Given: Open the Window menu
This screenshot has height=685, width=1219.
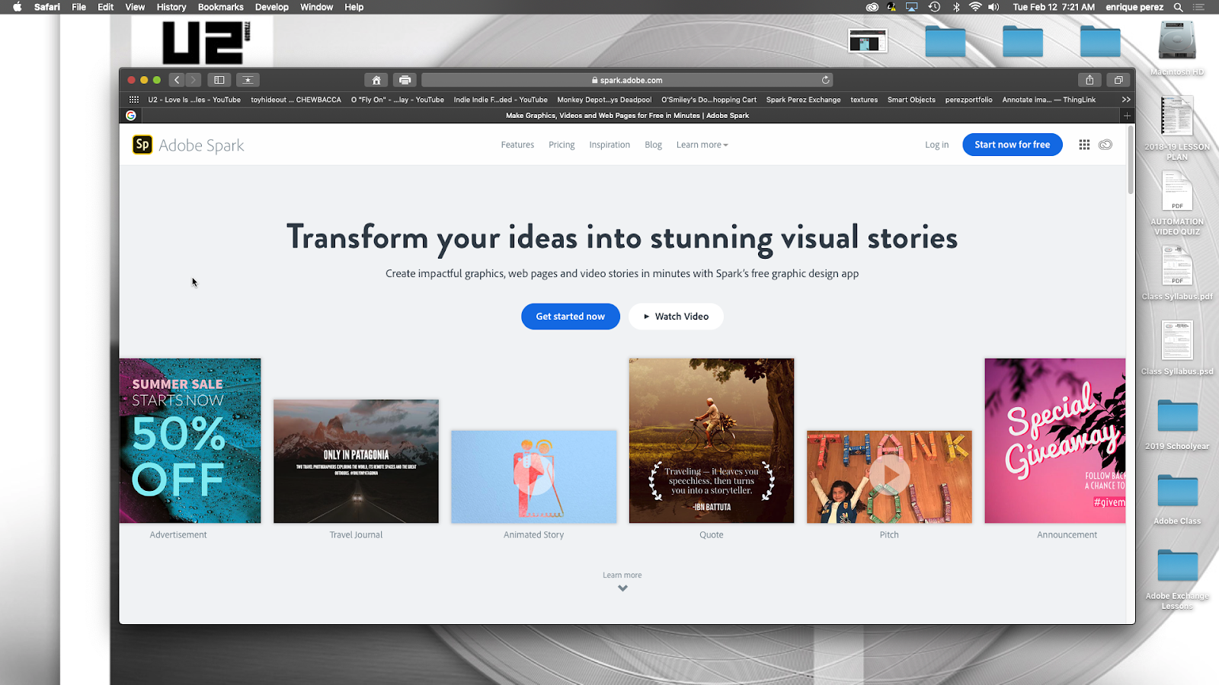Looking at the screenshot, I should point(316,7).
